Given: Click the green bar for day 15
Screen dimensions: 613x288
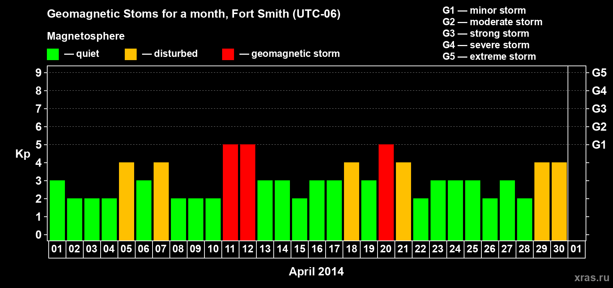Looking at the screenshot, I should coord(300,220).
